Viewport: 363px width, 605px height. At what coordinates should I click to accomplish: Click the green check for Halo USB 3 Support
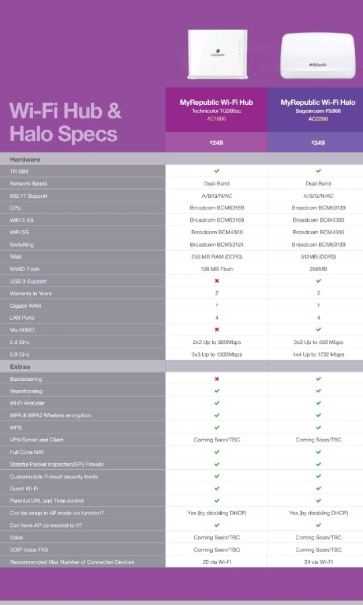coord(318,281)
